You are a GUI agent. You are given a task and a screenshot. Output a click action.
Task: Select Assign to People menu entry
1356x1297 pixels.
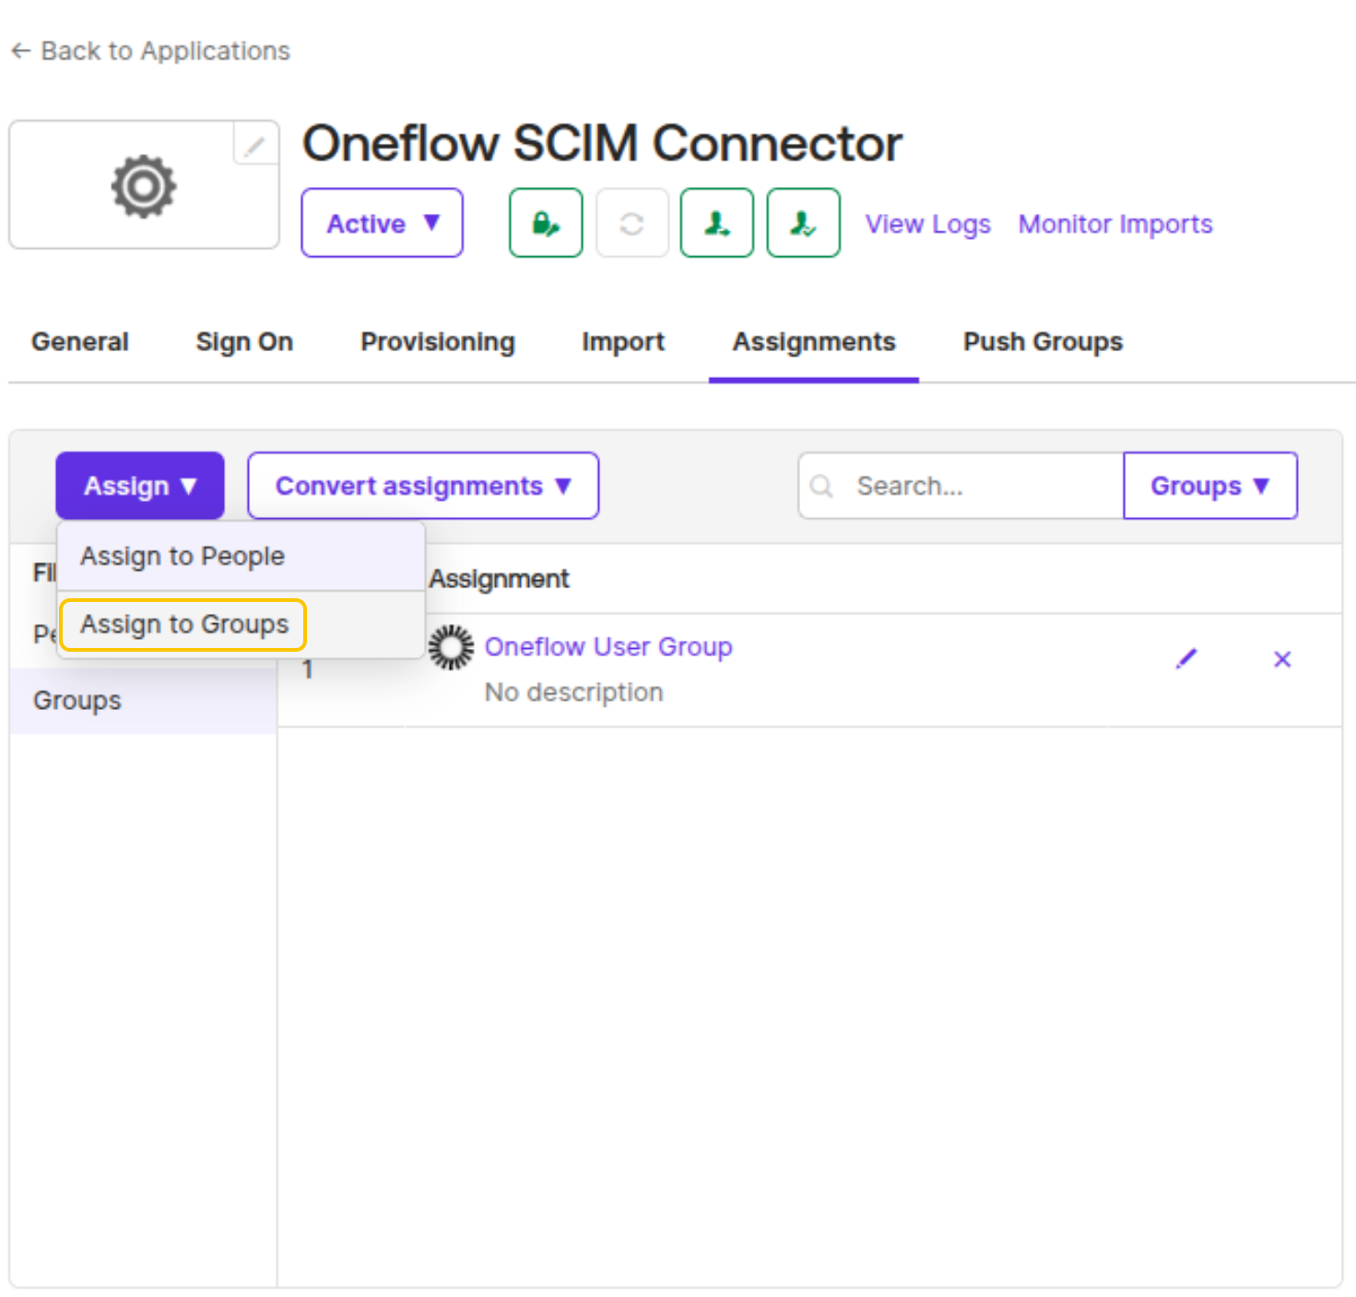[242, 557]
